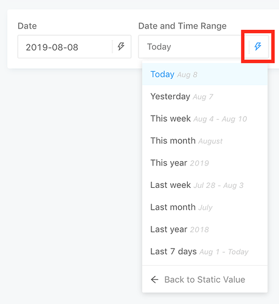
Task: Pick This month August option
Action: (x=205, y=140)
